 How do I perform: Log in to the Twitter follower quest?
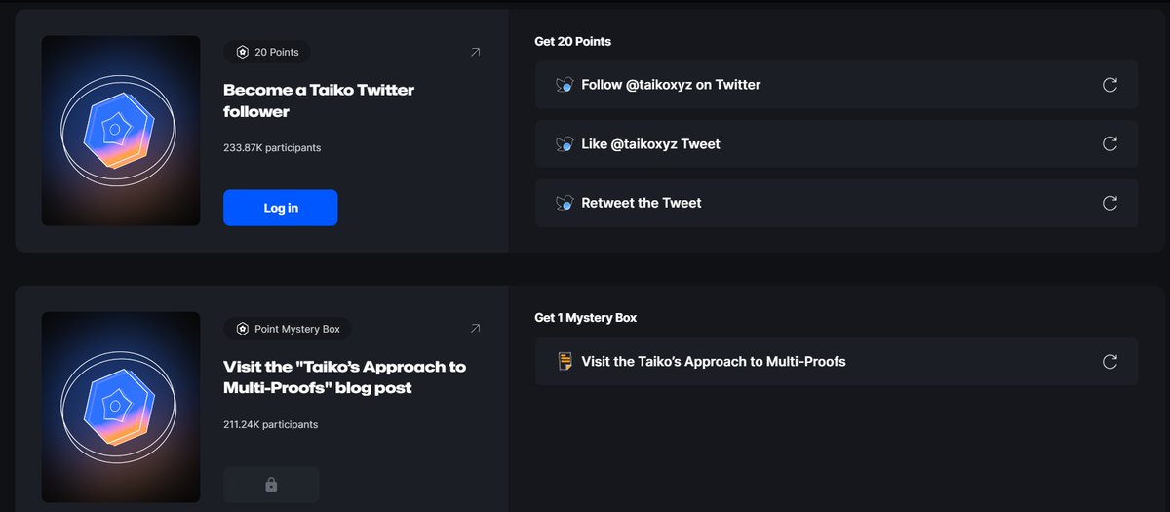[x=280, y=208]
